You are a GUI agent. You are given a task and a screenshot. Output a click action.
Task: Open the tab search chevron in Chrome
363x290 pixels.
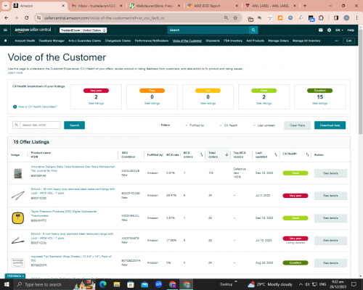5,6
